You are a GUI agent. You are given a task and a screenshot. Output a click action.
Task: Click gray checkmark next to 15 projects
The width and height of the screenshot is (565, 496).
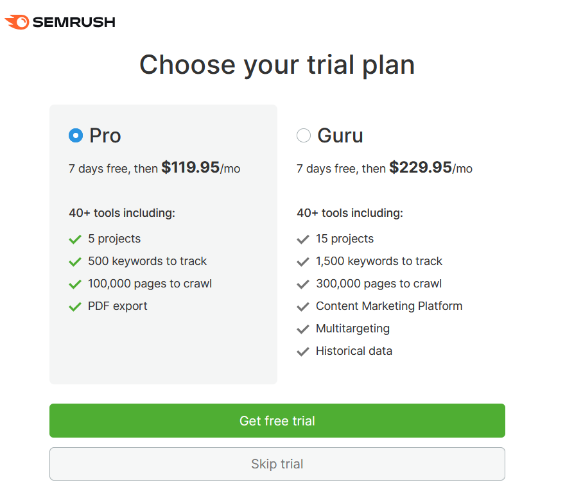point(303,239)
